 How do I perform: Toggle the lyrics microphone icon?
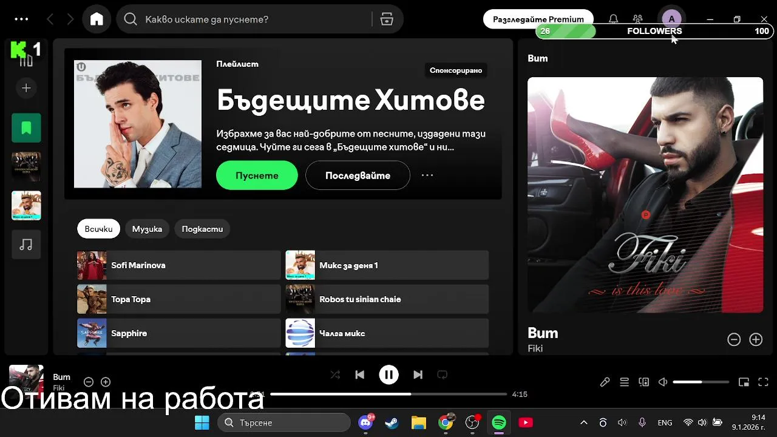pos(605,382)
